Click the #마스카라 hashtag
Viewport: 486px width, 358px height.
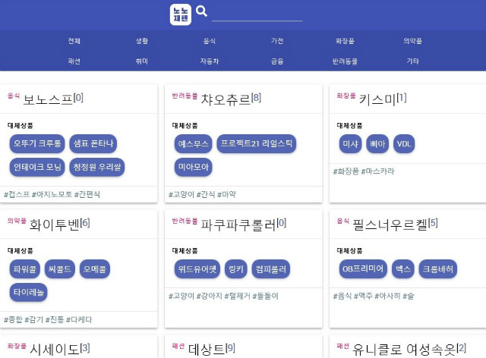378,171
